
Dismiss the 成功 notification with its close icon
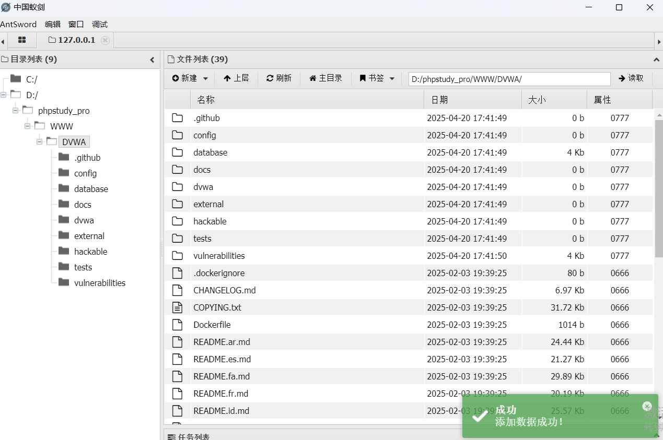pos(647,406)
